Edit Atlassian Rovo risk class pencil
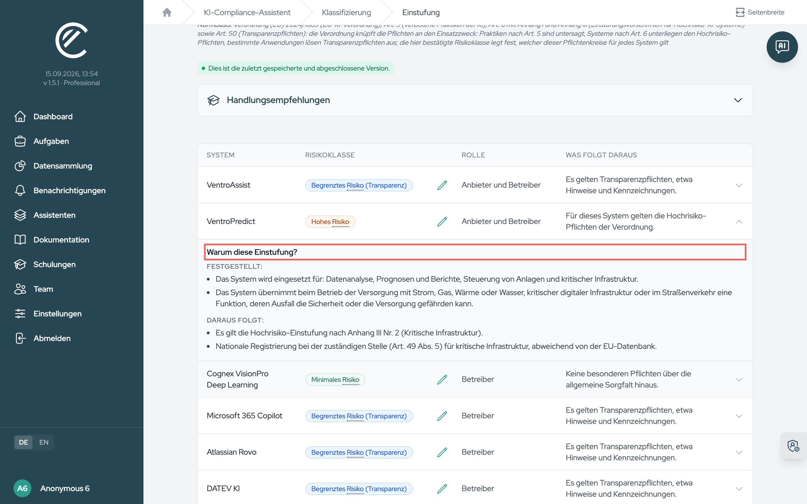This screenshot has width=807, height=504. (442, 452)
